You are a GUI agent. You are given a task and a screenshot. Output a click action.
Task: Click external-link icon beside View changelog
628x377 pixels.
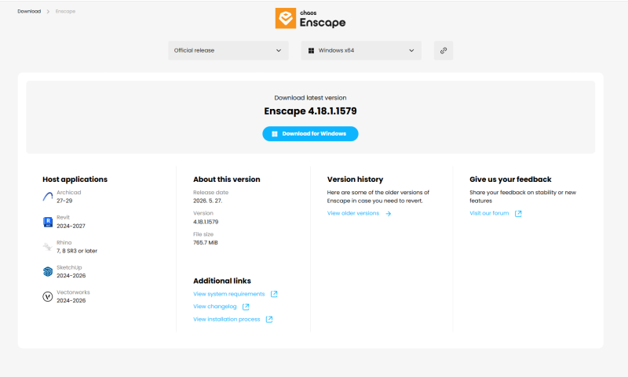click(x=246, y=306)
